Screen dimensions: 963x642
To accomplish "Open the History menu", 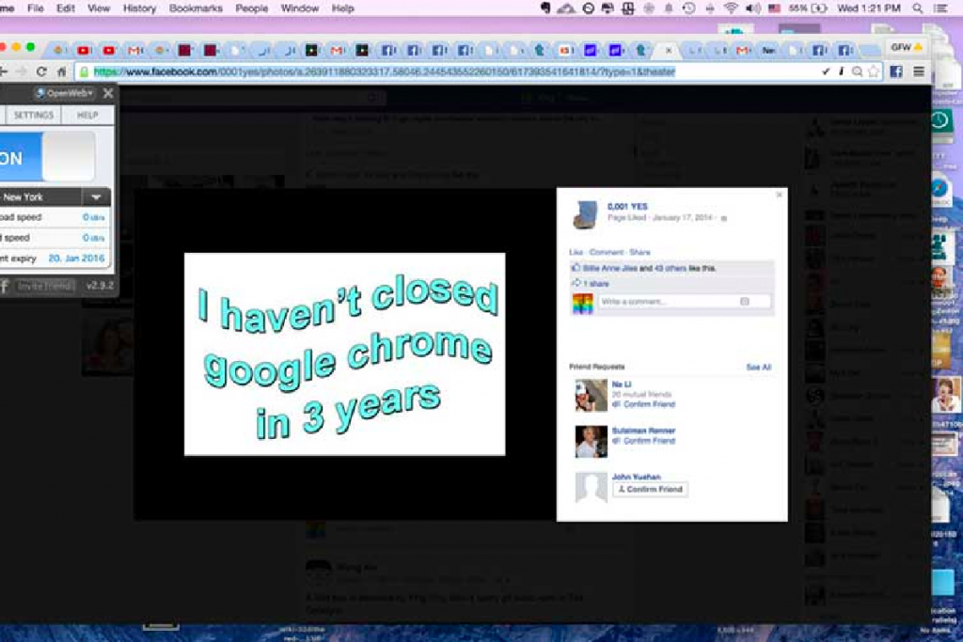I will pos(139,8).
